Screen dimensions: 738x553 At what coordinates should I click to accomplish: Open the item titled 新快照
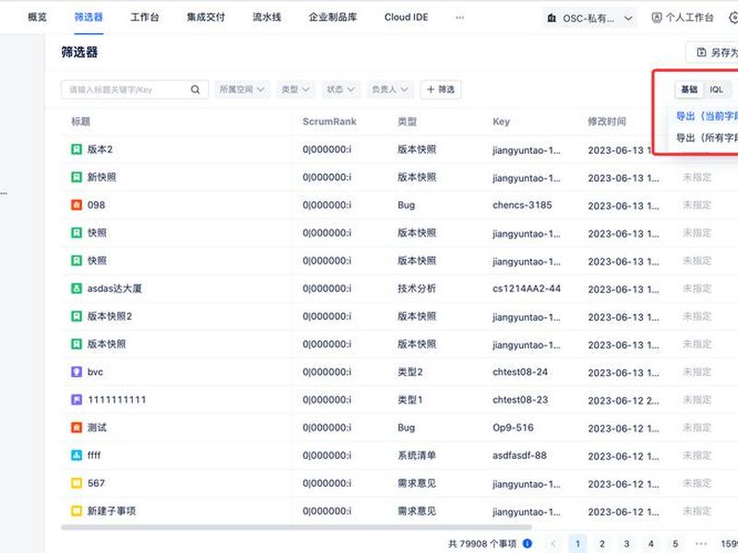pos(101,177)
